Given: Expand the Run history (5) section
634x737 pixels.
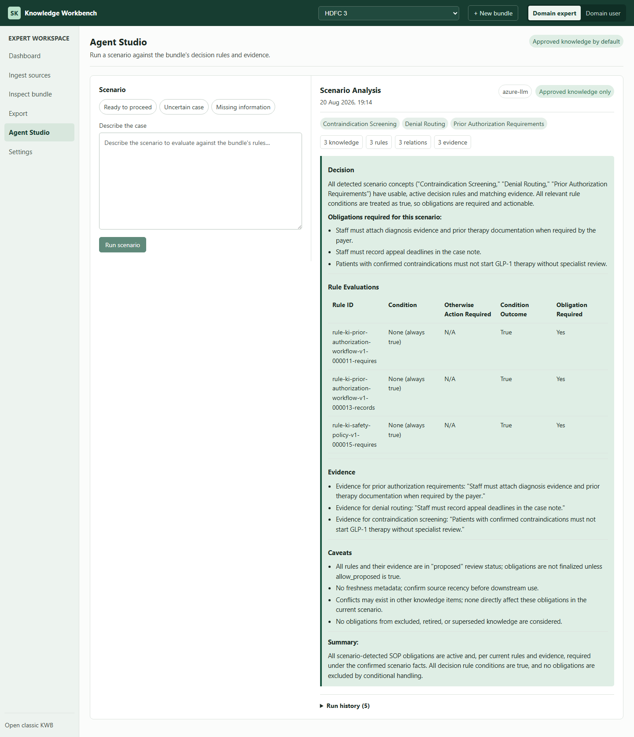Looking at the screenshot, I should (x=345, y=706).
